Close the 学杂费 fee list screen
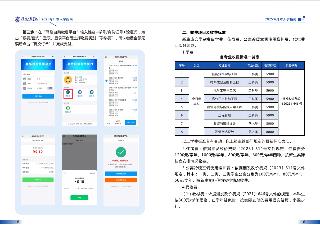The width and height of the screenshot is (320, 240). (x=106, y=57)
